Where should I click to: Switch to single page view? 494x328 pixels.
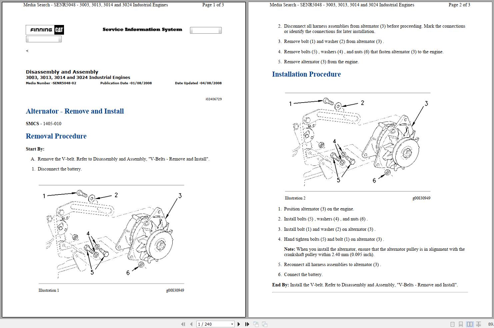[453, 324]
